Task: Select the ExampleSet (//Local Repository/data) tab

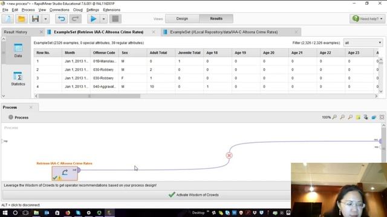Action: tap(224, 32)
